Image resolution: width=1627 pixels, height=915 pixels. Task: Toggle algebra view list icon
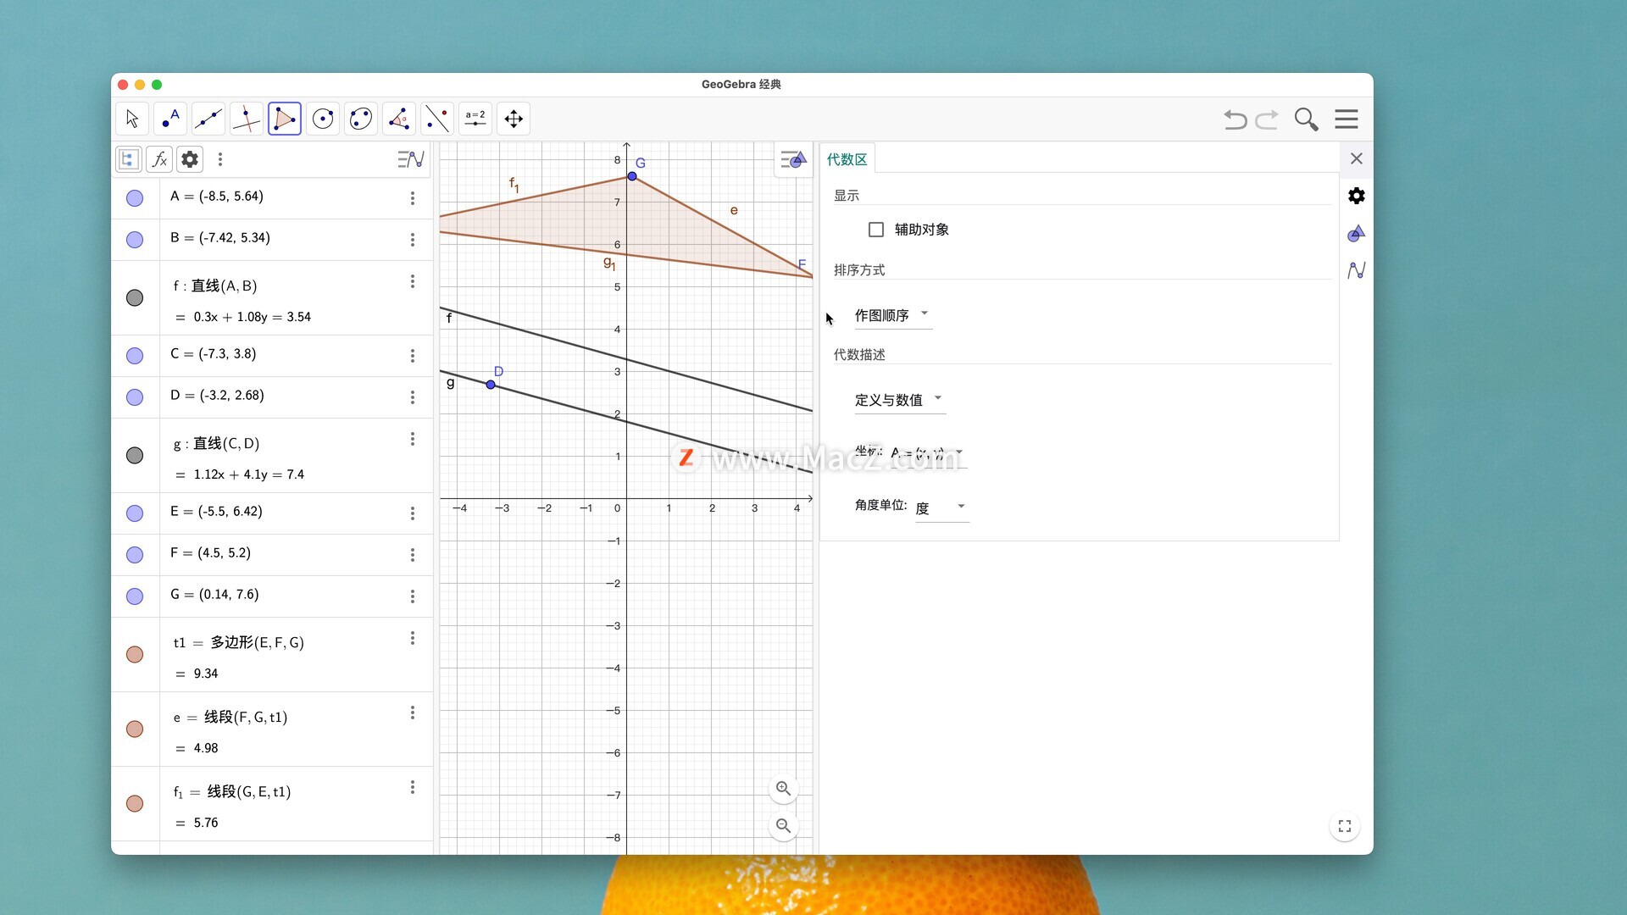coord(128,159)
